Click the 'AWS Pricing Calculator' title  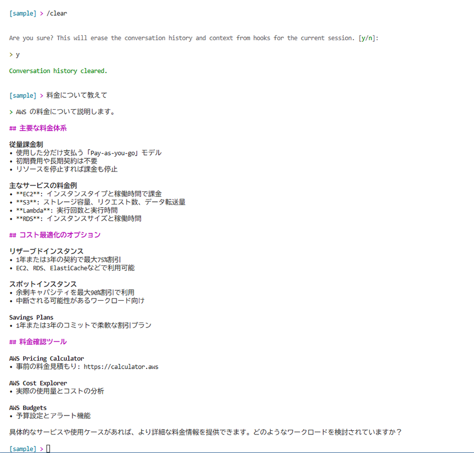(x=47, y=358)
